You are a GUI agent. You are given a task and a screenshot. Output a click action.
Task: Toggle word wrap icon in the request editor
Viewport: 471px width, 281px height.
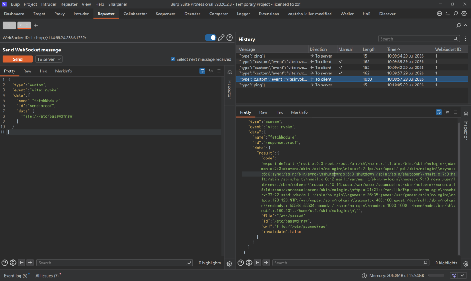pos(202,71)
